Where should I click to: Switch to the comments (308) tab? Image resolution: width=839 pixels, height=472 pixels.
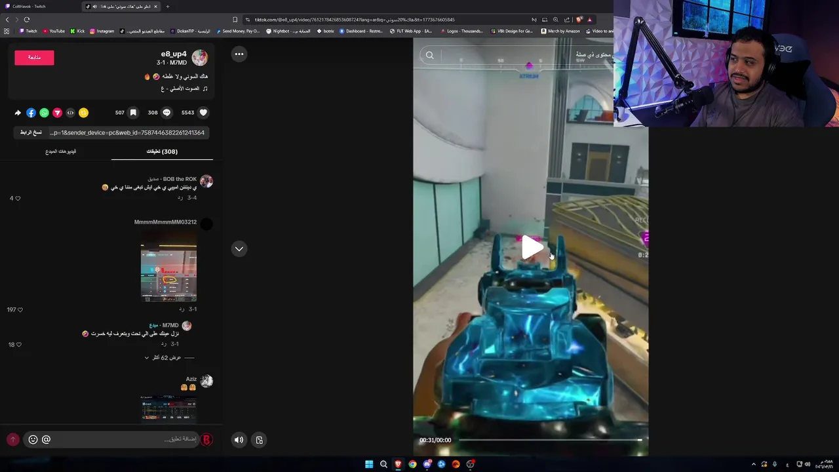[162, 151]
